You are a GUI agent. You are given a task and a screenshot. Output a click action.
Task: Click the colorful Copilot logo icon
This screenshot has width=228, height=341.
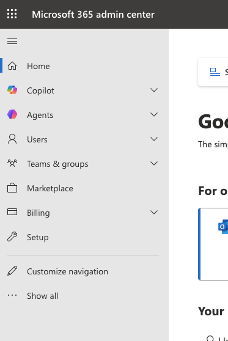pyautogui.click(x=12, y=90)
